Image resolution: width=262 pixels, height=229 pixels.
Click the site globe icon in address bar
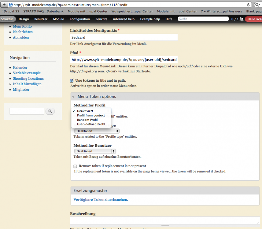pos(10,5)
